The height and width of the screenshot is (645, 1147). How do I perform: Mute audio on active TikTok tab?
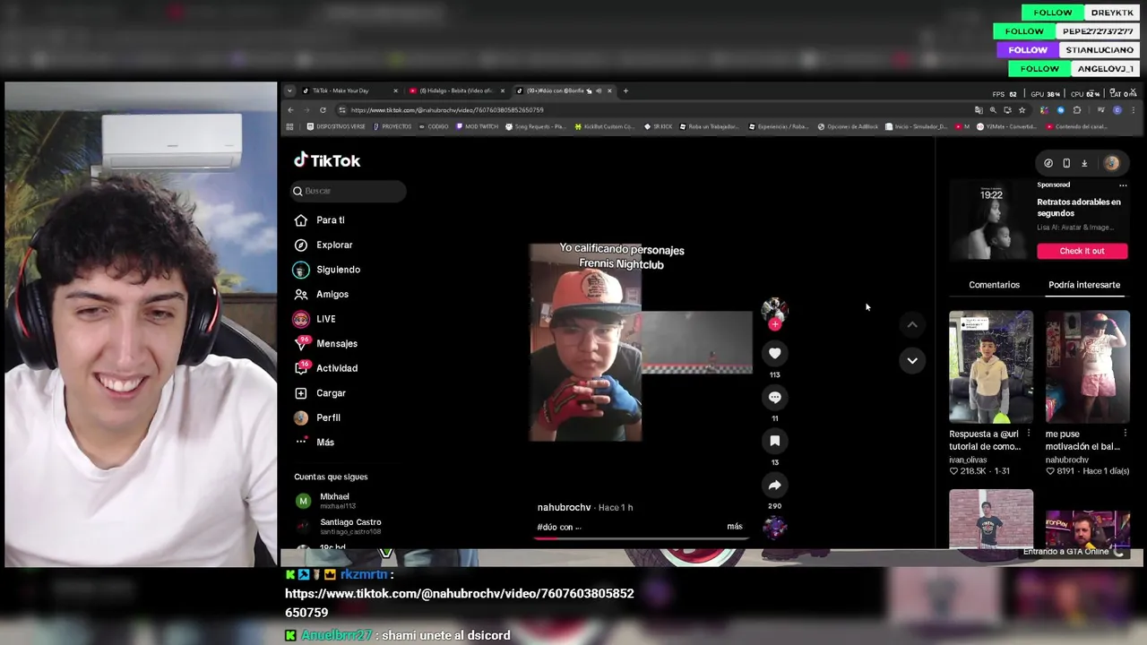tap(599, 90)
